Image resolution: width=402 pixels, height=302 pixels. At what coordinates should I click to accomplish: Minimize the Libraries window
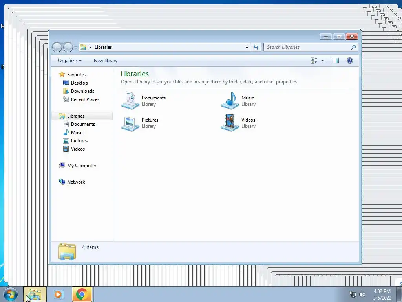tap(326, 37)
